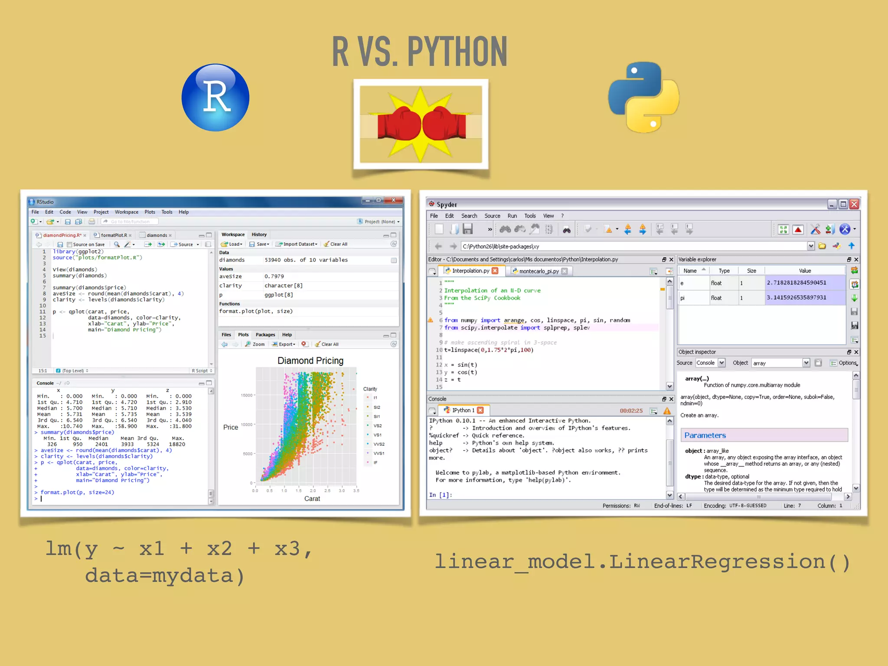Viewport: 888px width, 666px height.
Task: Click the Zoom button in Plots pane
Action: pos(255,344)
